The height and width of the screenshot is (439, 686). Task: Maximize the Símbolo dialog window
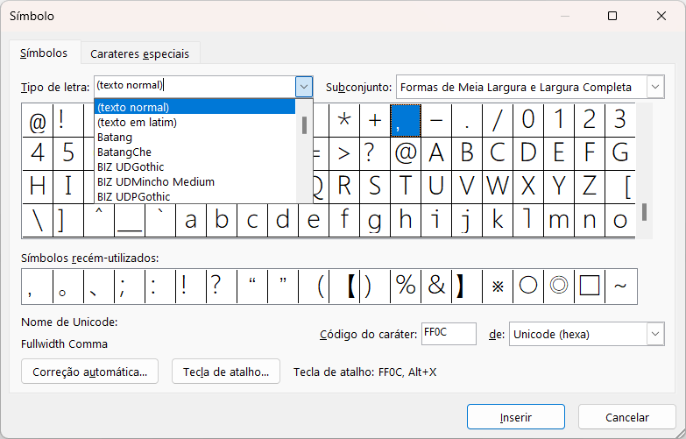(x=612, y=16)
